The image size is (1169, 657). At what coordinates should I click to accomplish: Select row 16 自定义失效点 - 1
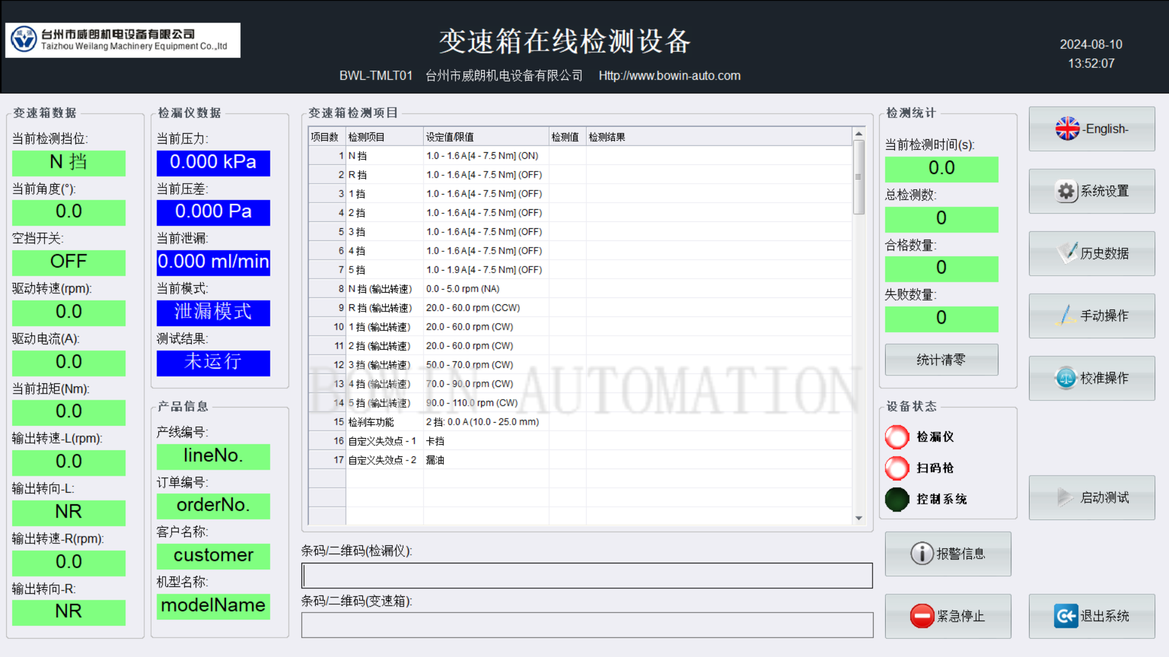(x=580, y=441)
